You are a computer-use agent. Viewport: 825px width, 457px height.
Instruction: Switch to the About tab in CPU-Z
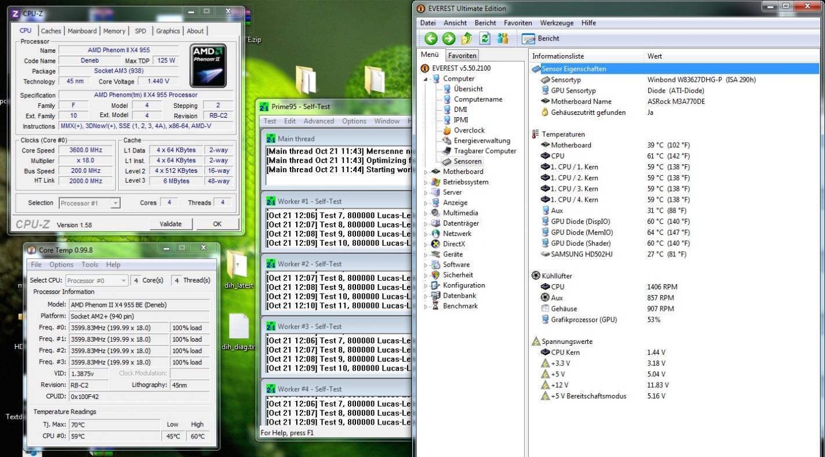(195, 31)
